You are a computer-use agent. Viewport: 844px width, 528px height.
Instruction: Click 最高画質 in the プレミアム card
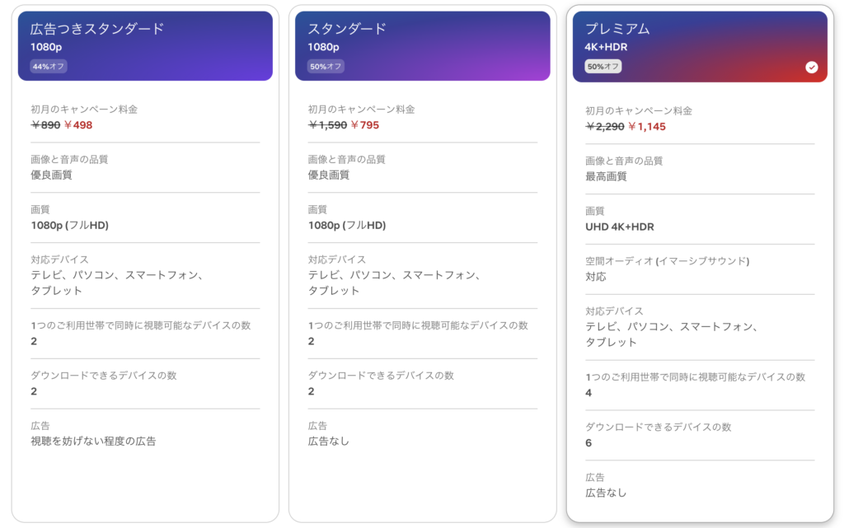click(606, 176)
